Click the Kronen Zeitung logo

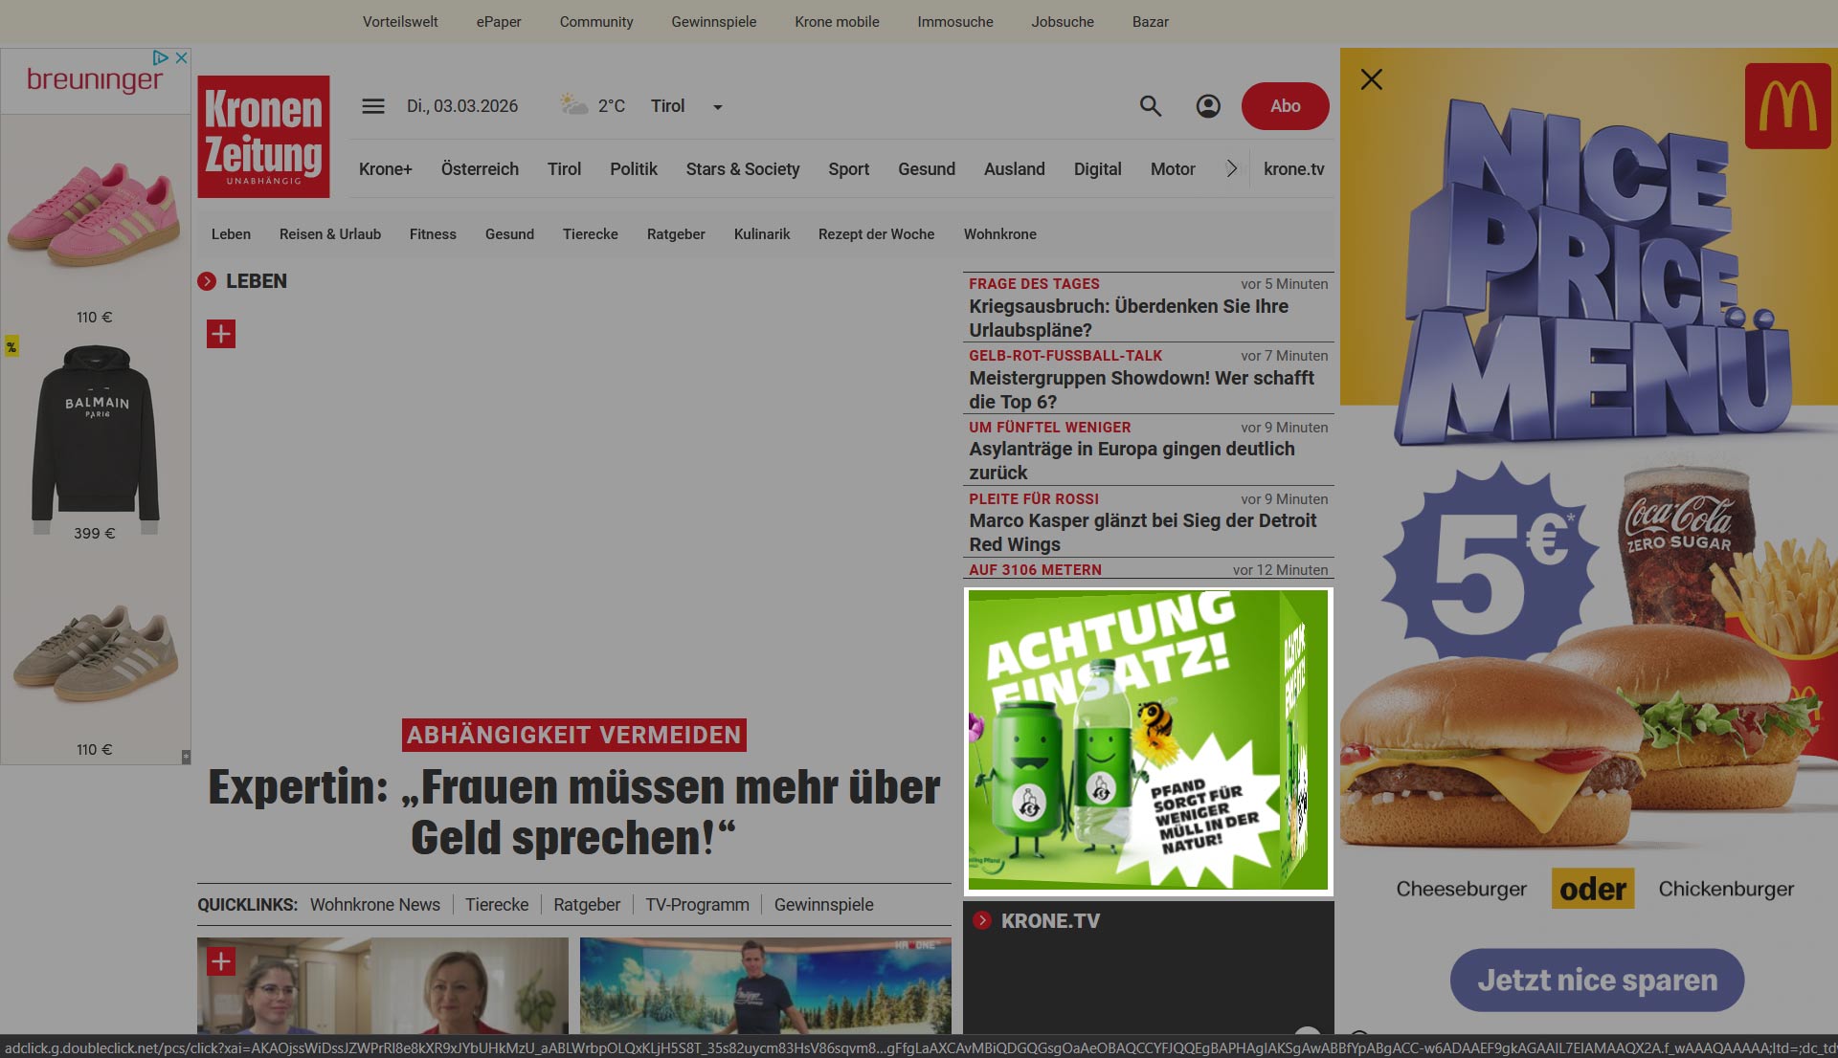click(x=263, y=137)
